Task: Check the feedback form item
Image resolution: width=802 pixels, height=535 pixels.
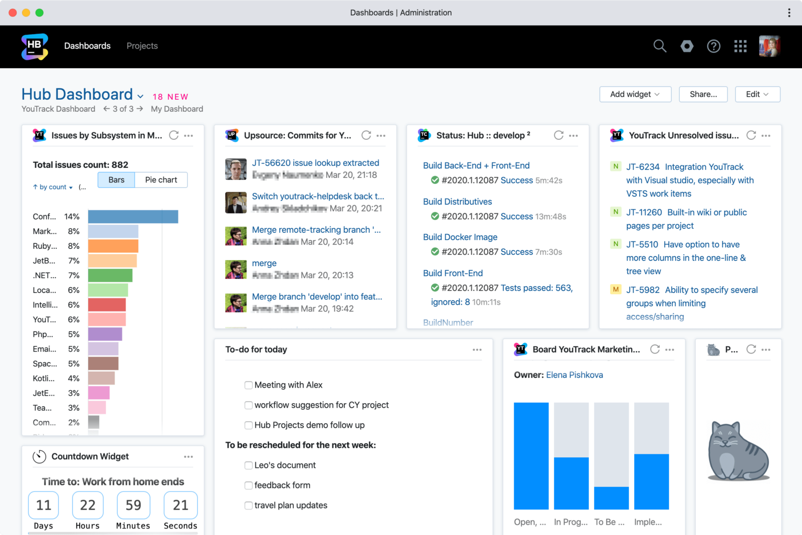Action: 249,485
